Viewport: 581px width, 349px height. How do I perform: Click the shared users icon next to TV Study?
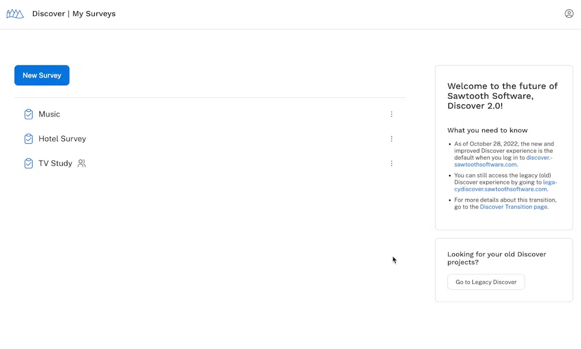[81, 163]
